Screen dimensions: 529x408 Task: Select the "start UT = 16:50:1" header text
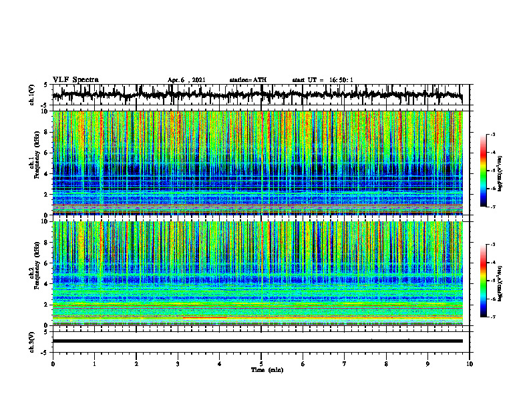[x=323, y=80]
